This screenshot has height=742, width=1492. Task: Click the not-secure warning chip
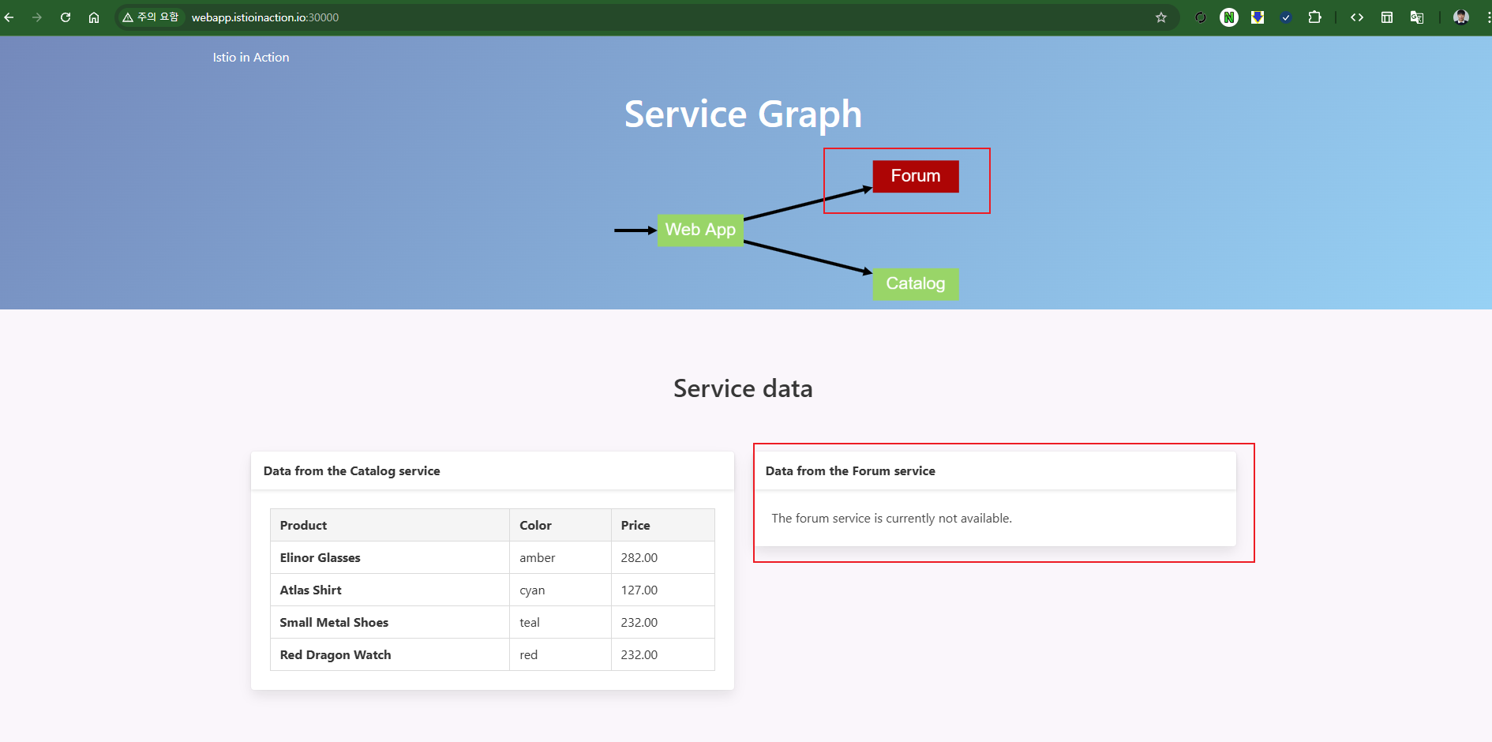[x=151, y=17]
